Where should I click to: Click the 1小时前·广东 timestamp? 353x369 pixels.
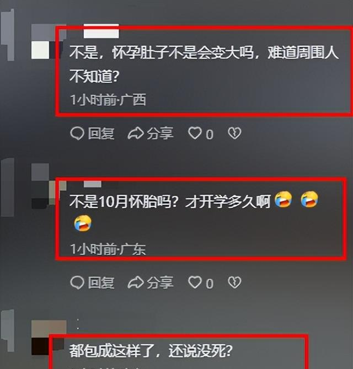(108, 249)
